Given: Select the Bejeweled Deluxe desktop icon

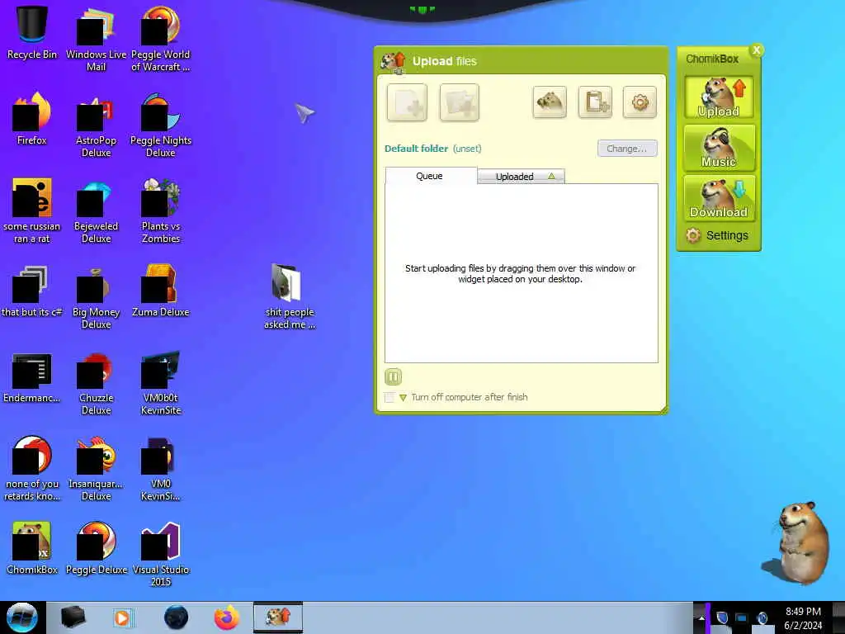Looking at the screenshot, I should click(x=96, y=211).
